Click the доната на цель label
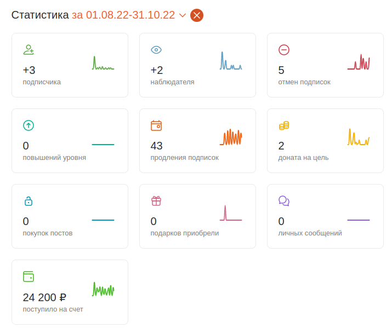This screenshot has width=392, height=328. (x=303, y=158)
